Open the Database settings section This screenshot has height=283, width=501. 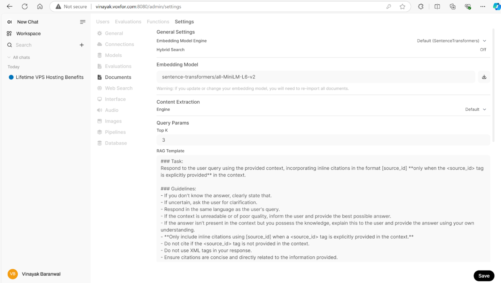click(116, 143)
